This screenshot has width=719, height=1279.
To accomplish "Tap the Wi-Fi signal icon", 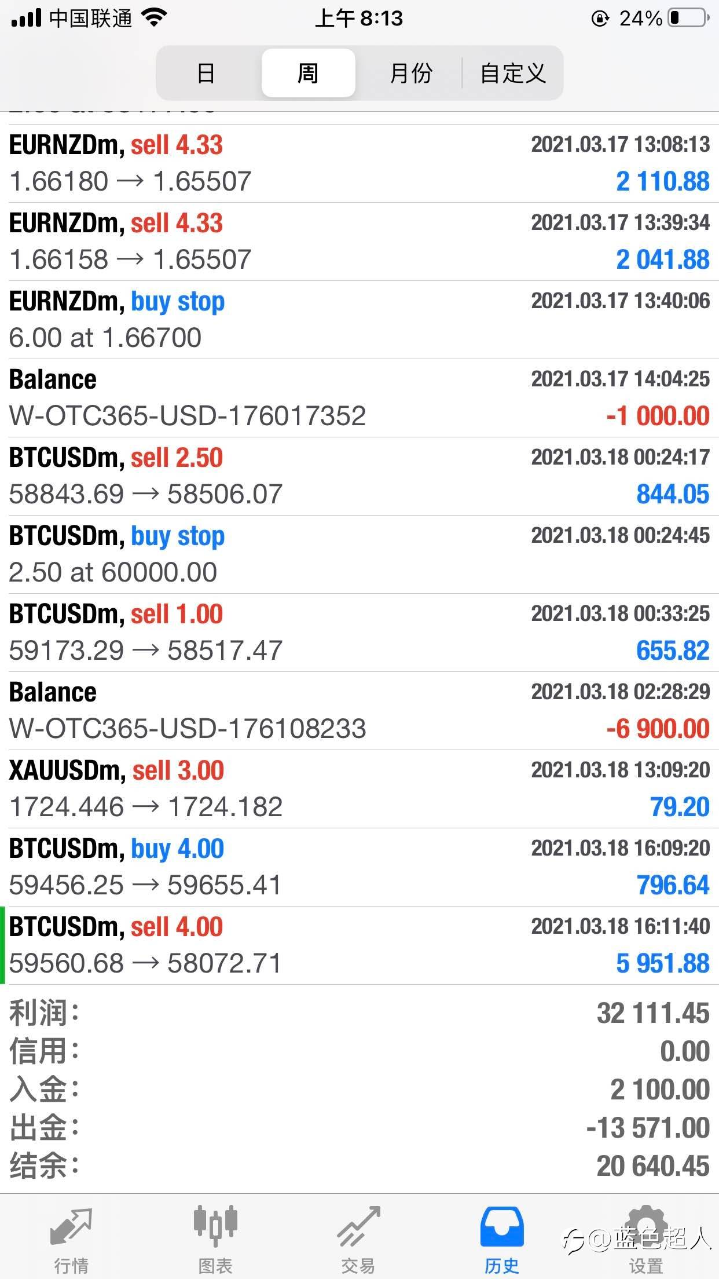I will (x=154, y=19).
